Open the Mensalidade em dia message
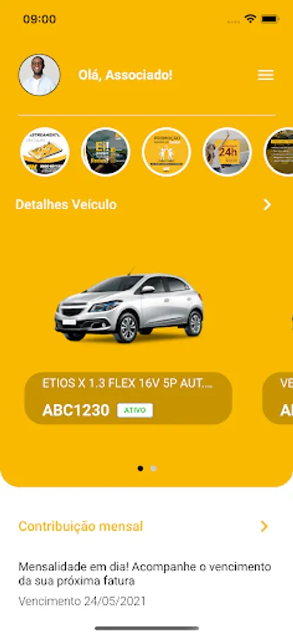This screenshot has width=293, height=636. pyautogui.click(x=145, y=574)
